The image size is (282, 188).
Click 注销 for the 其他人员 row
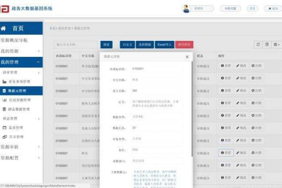tap(257, 128)
